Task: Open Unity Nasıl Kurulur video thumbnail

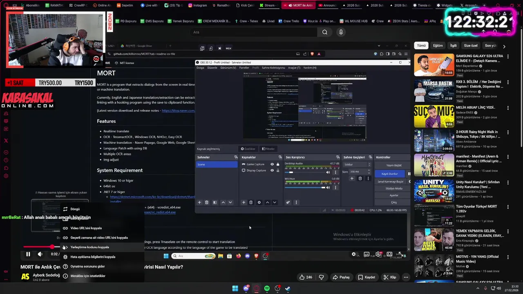Action: tap(434, 190)
